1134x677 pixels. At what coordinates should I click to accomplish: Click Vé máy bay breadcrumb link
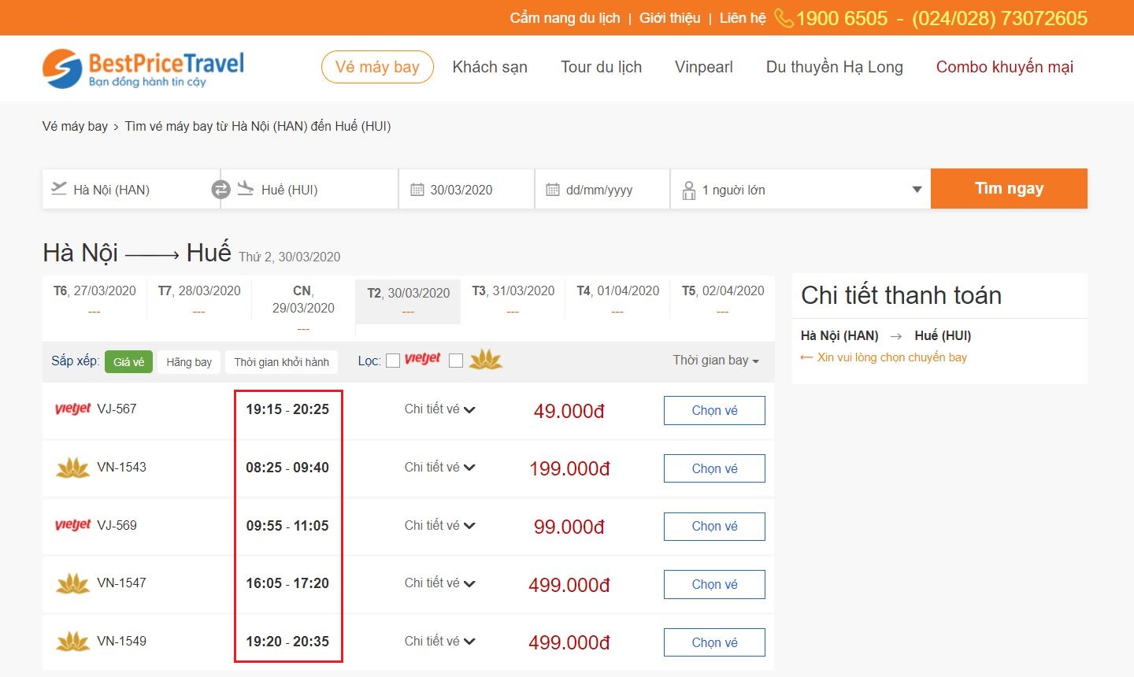[75, 126]
